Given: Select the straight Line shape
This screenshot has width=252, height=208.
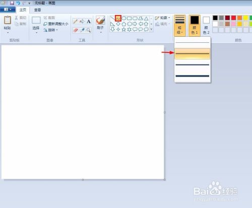Looking at the screenshot, I should [112, 18].
